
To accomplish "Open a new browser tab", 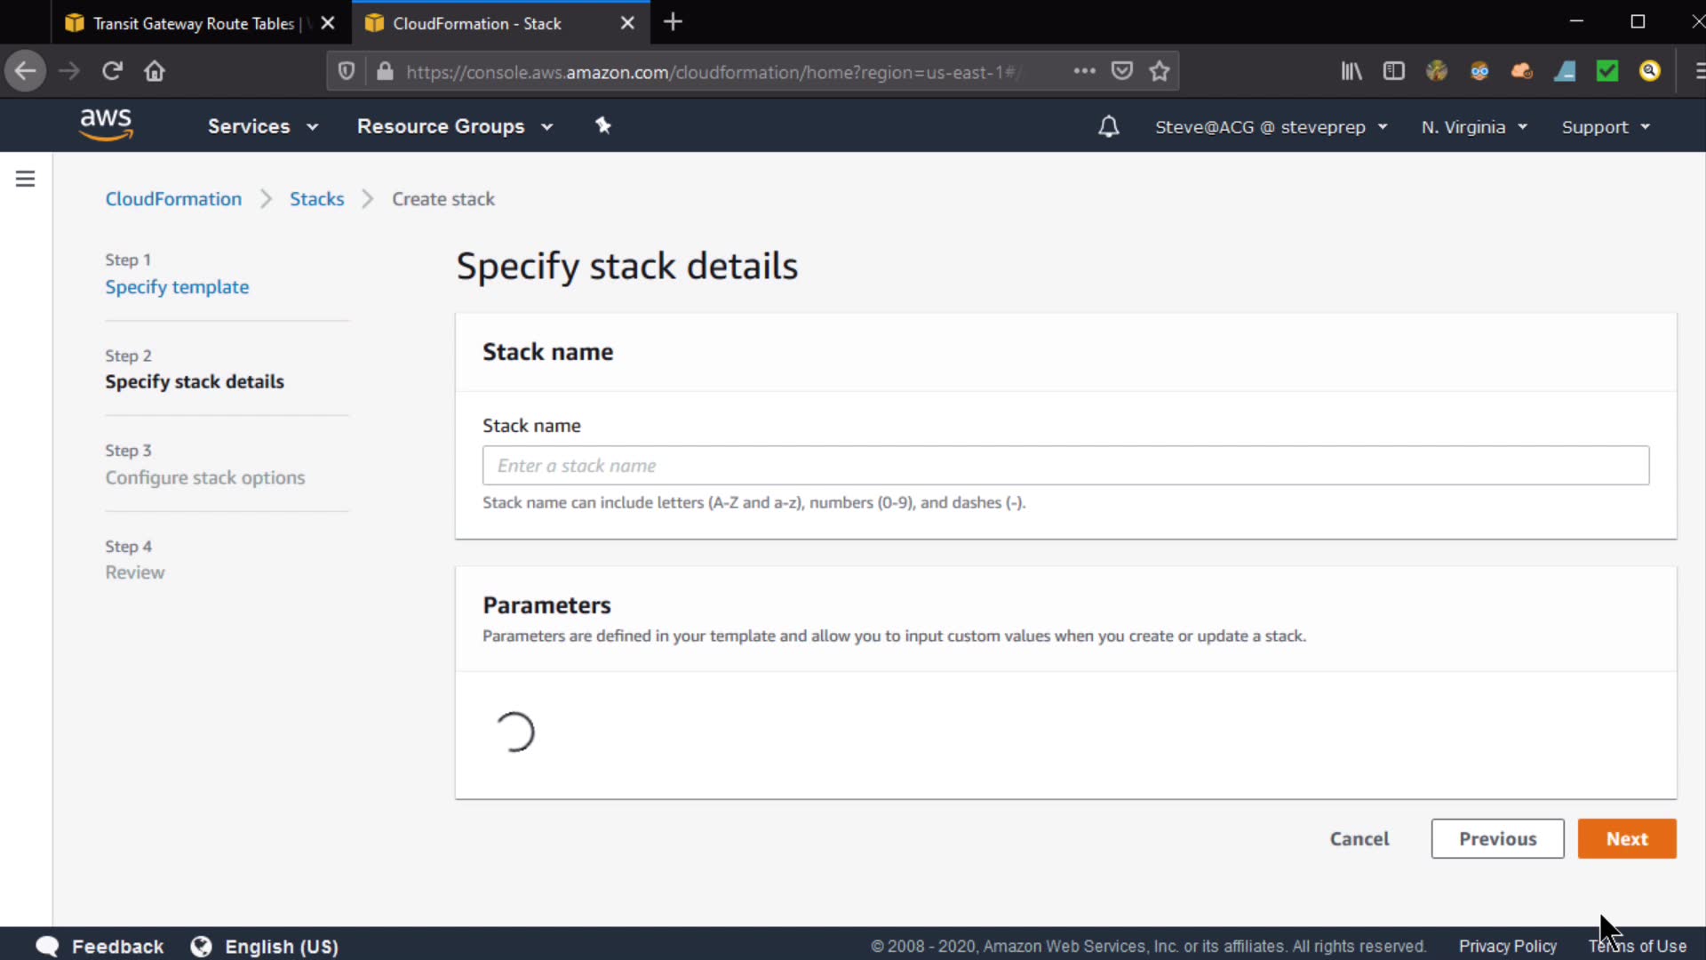I will [673, 22].
